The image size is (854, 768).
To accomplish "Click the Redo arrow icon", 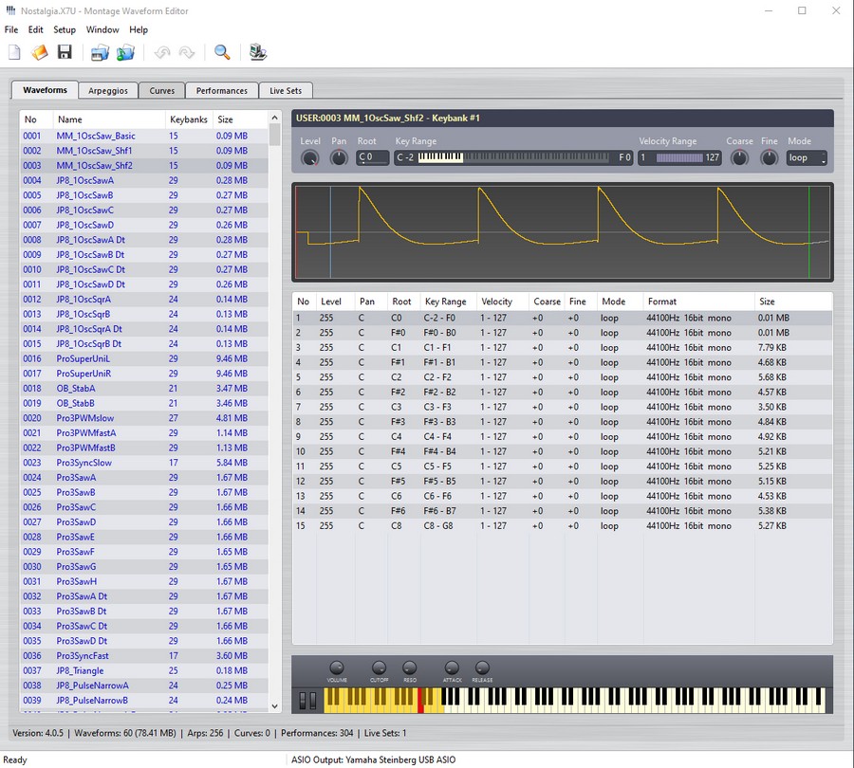I will (187, 52).
